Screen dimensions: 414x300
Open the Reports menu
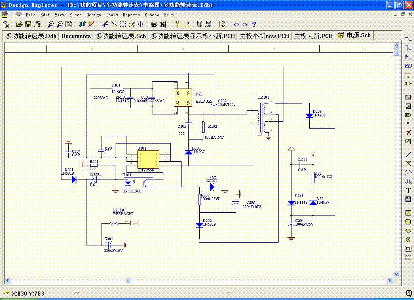[131, 15]
